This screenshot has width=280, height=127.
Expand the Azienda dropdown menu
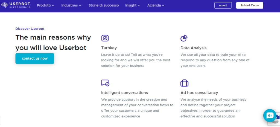[x=156, y=5]
